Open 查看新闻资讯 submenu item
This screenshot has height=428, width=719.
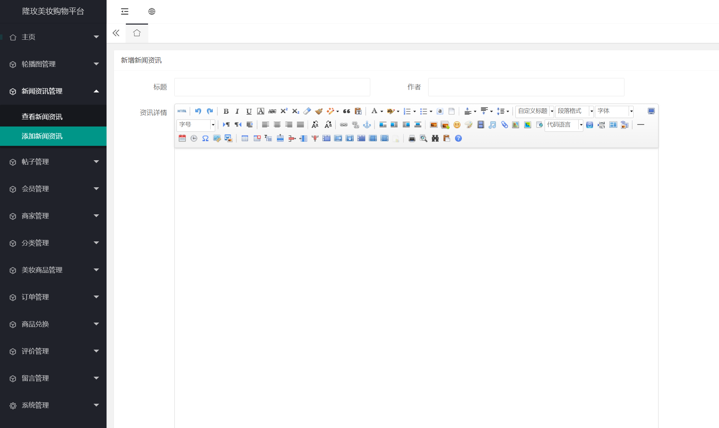pos(42,117)
